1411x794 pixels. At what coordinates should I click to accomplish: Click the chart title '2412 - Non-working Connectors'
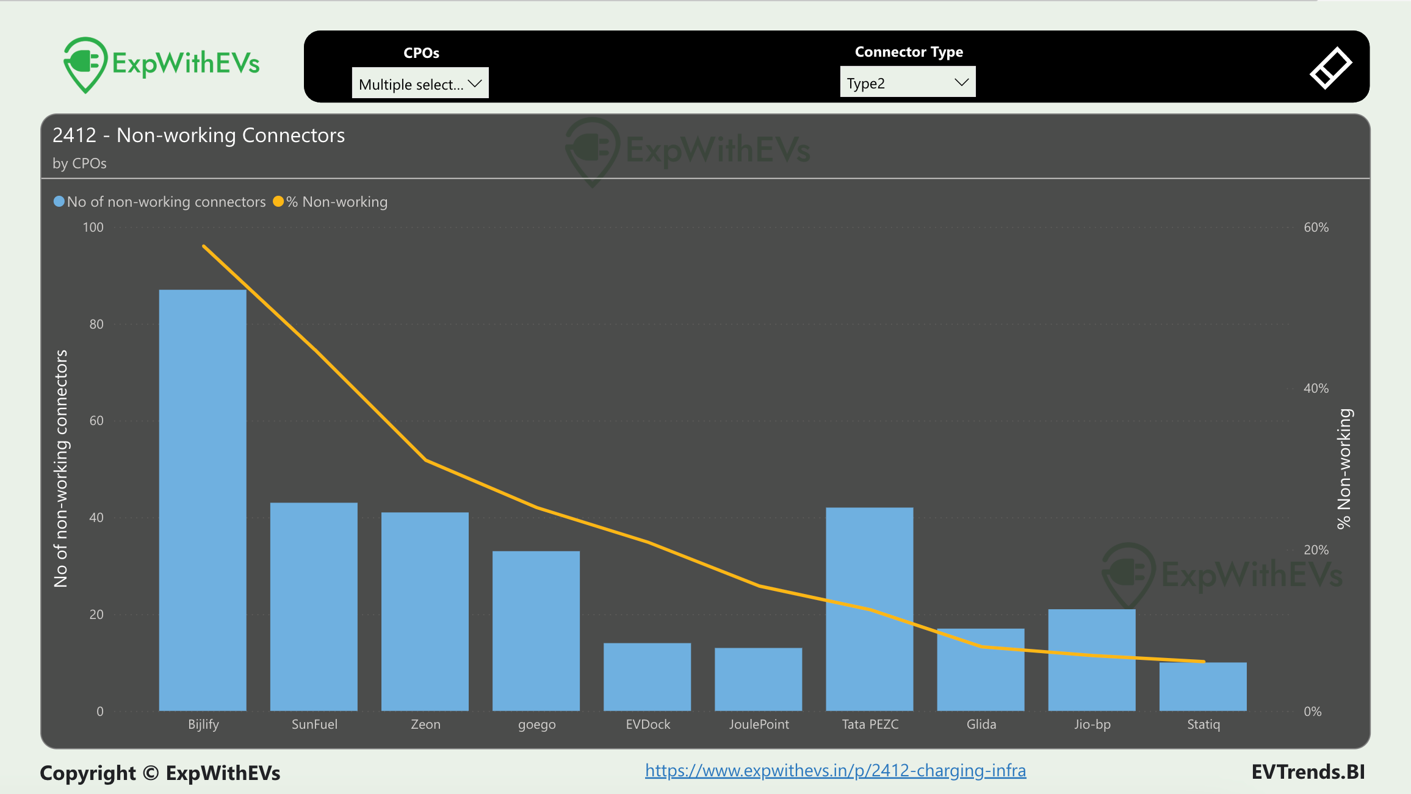click(198, 135)
